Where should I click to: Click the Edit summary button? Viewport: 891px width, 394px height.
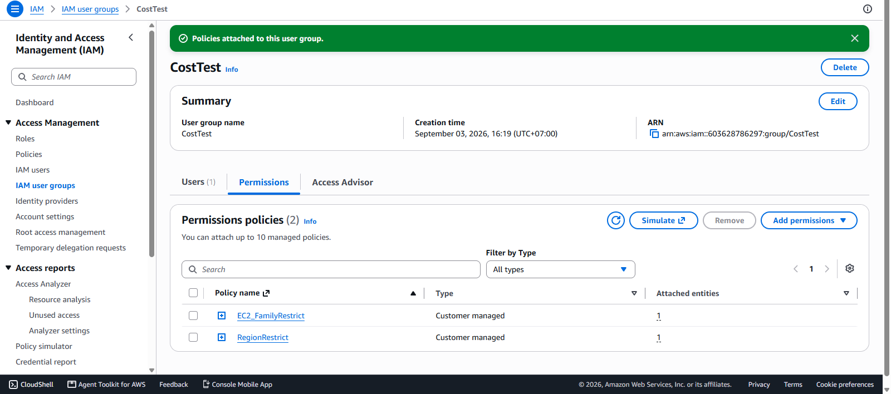[x=838, y=101]
